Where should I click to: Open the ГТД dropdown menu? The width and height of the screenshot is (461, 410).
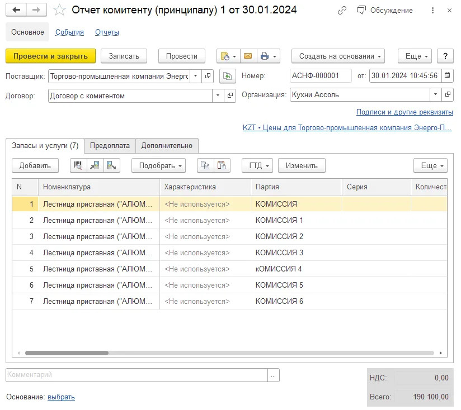pyautogui.click(x=257, y=165)
